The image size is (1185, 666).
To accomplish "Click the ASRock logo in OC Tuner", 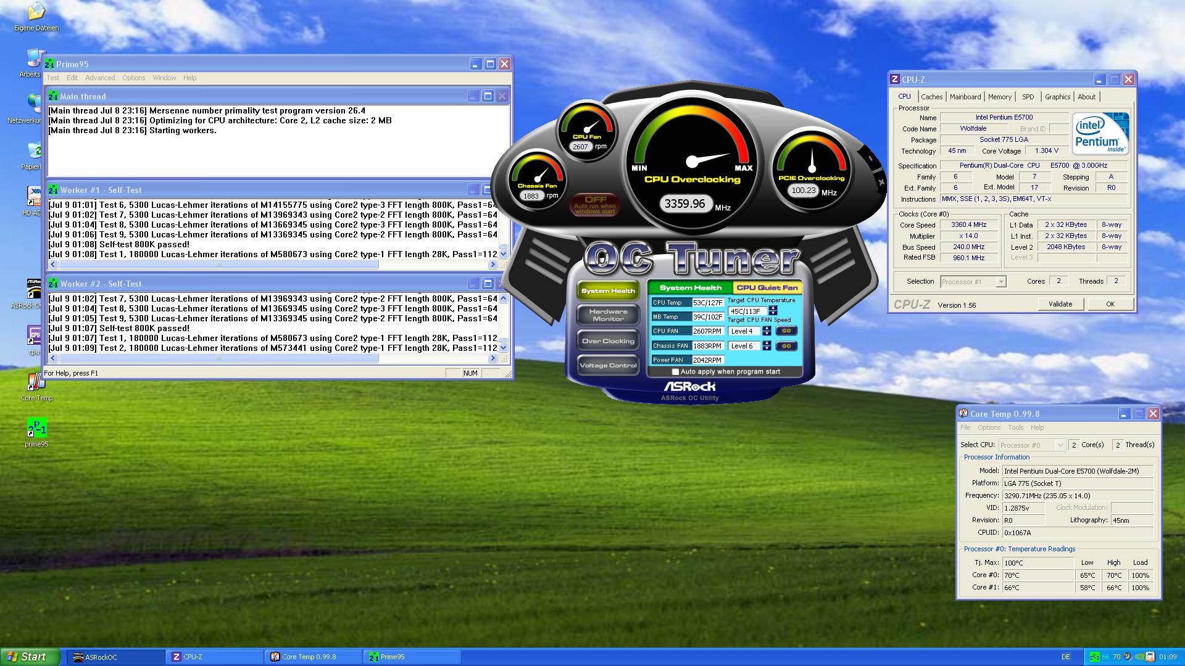I will 689,387.
